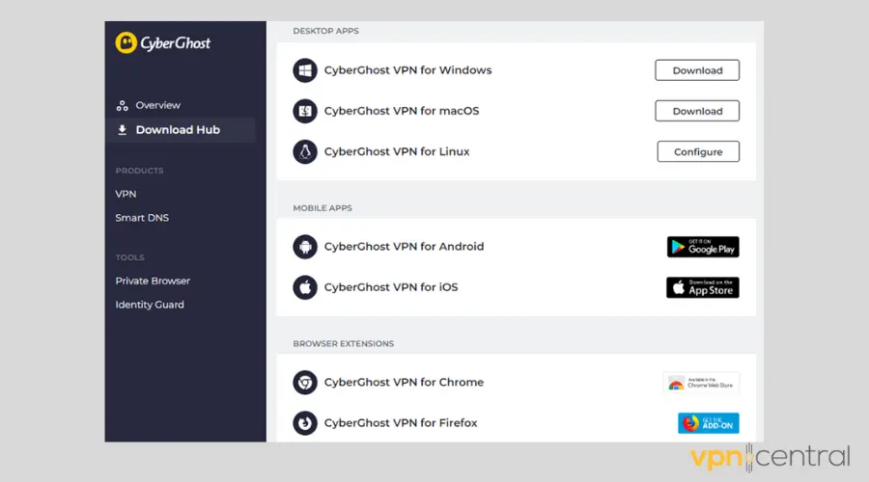Click the Android robot icon

pyautogui.click(x=305, y=247)
